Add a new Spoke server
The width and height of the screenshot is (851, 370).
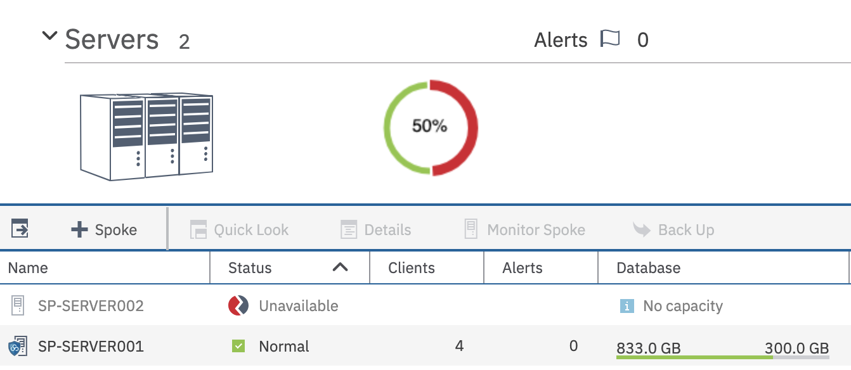[x=104, y=230]
